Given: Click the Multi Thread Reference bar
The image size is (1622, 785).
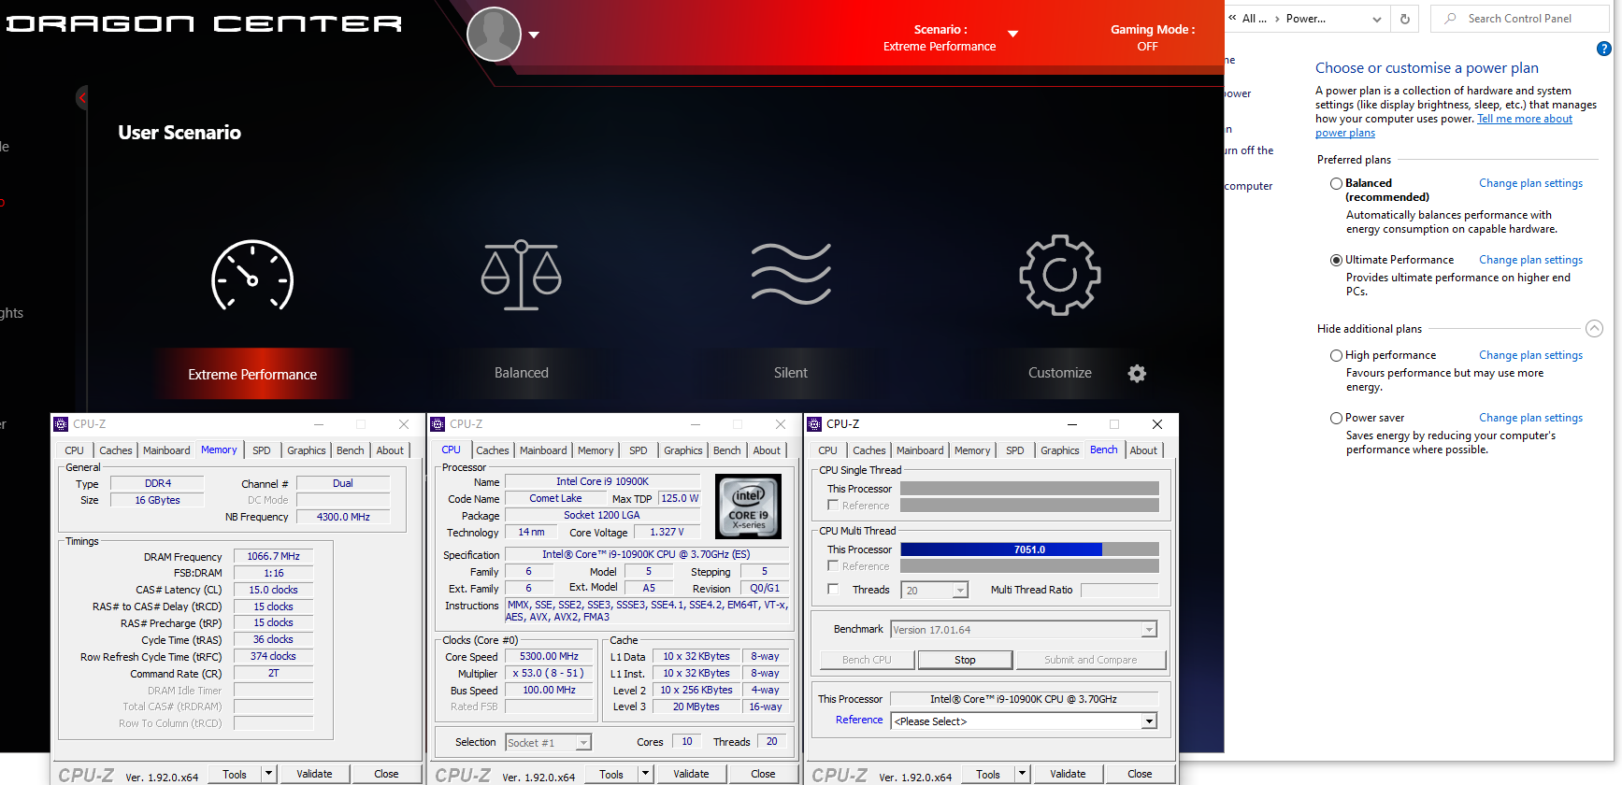Looking at the screenshot, I should click(x=1029, y=566).
